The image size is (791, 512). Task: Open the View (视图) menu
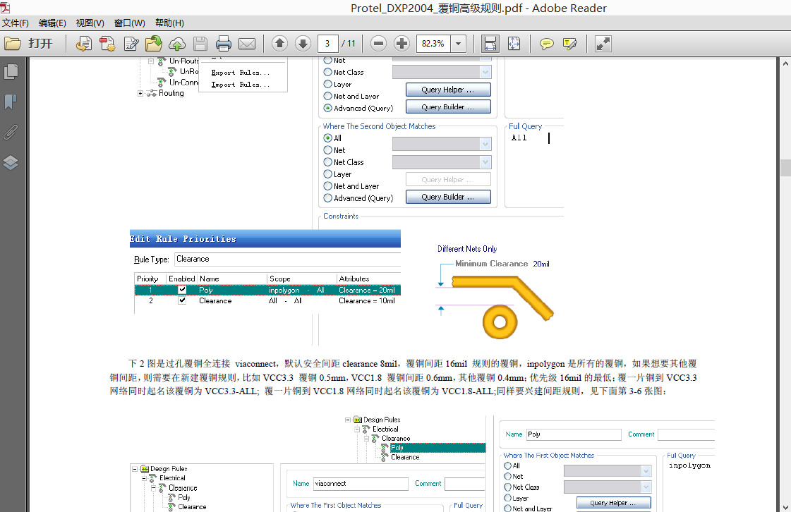coord(90,23)
